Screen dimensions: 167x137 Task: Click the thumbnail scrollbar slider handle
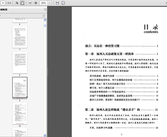pyautogui.click(x=45, y=26)
